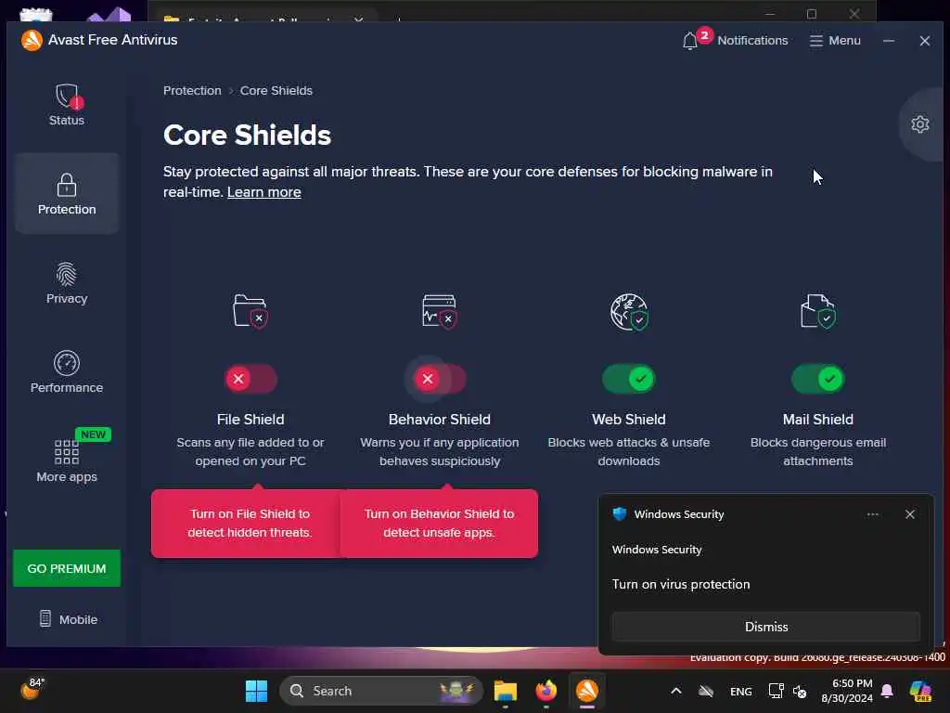Dismiss the Windows Security notification
This screenshot has width=950, height=713.
[765, 627]
